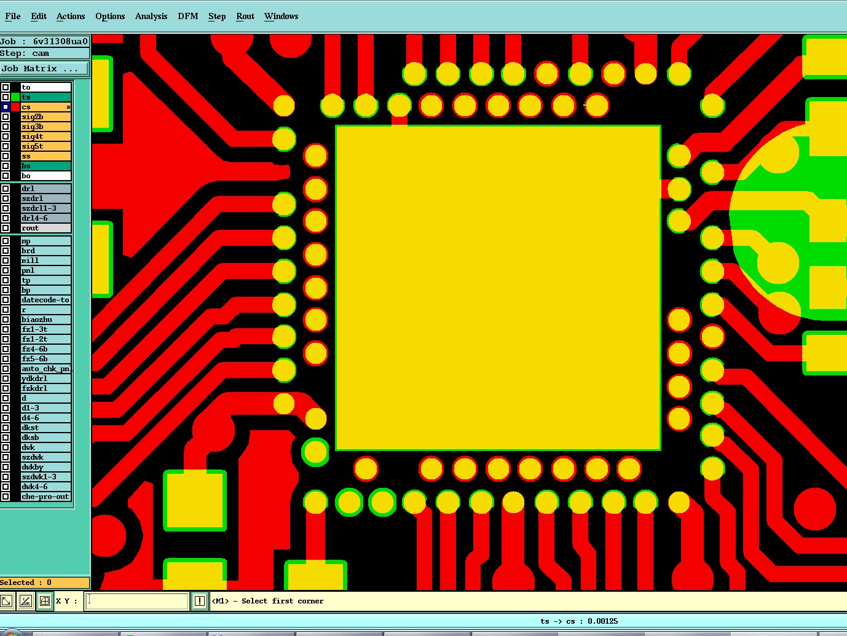Image resolution: width=847 pixels, height=636 pixels.
Task: Enable the sig2b layer checkbox
Action: (6, 117)
